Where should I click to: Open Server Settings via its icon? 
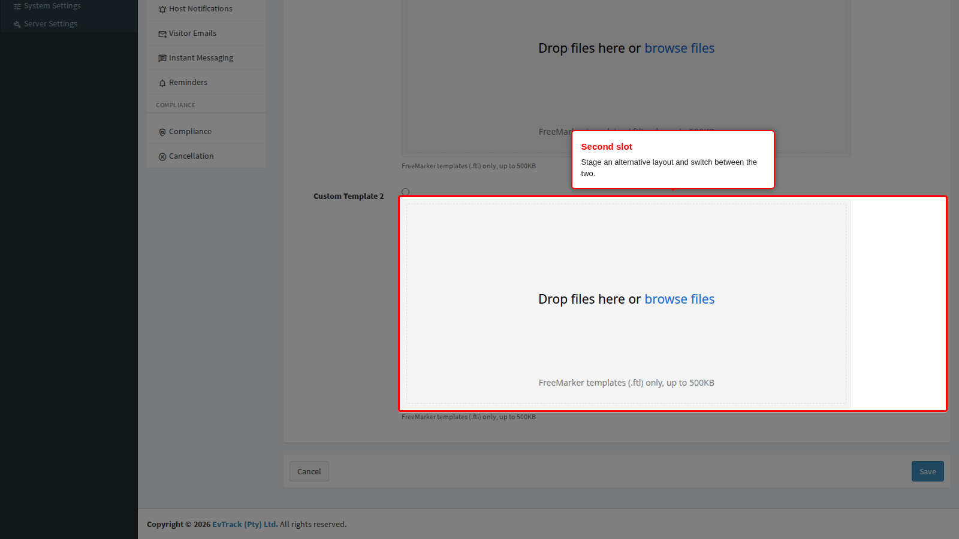coord(17,25)
